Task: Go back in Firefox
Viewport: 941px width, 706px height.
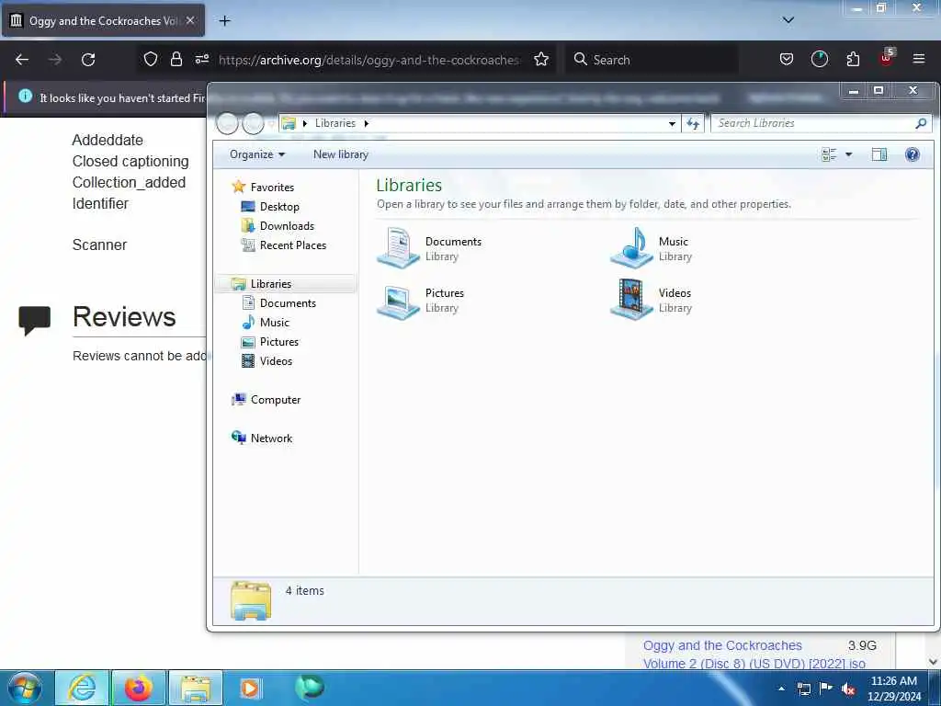Action: 22,60
